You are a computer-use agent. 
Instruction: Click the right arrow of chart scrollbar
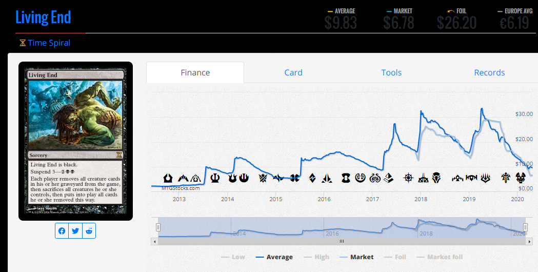(x=529, y=241)
